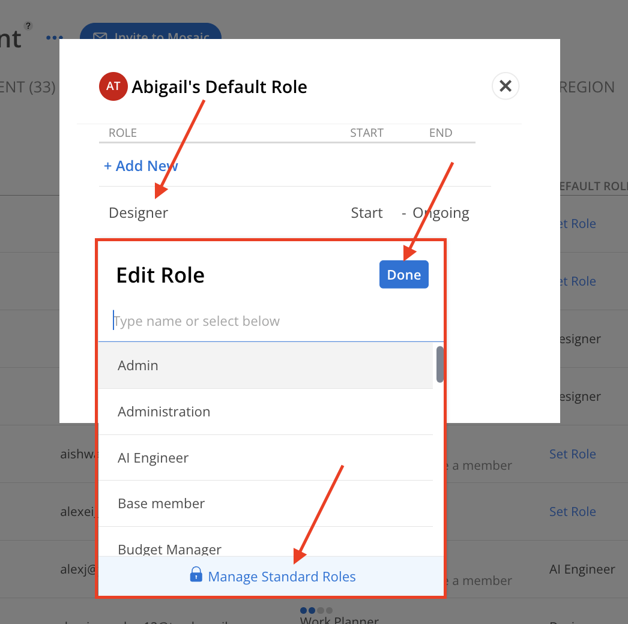This screenshot has height=624, width=628.
Task: Select Admin from the role list
Action: coord(265,365)
